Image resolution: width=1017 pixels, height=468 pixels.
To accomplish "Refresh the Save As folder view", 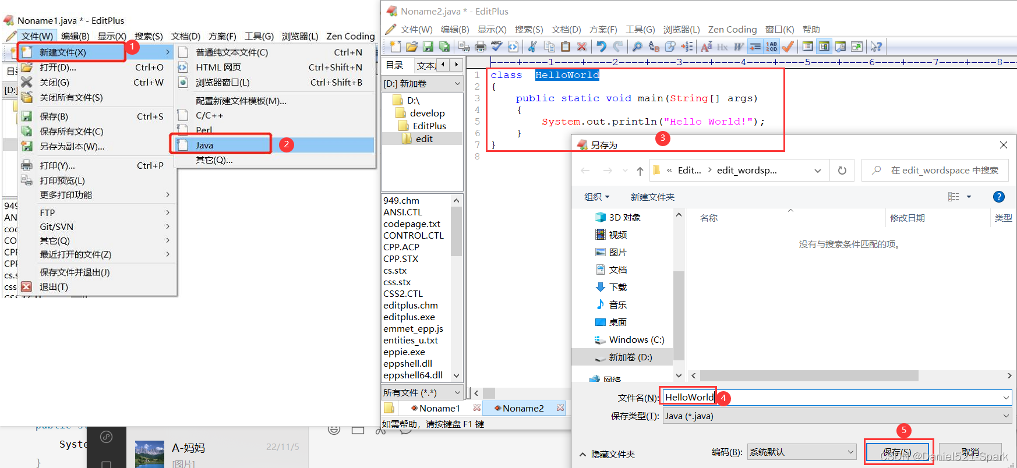I will (x=842, y=171).
